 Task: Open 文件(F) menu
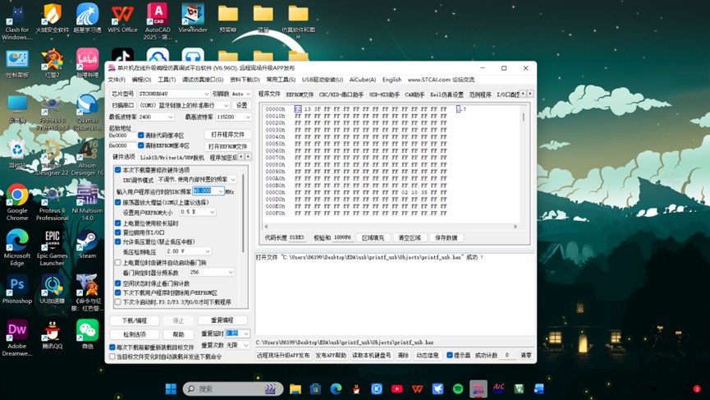click(x=117, y=80)
